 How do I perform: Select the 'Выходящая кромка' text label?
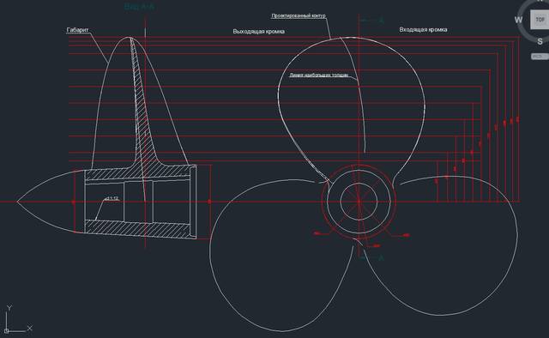[258, 32]
